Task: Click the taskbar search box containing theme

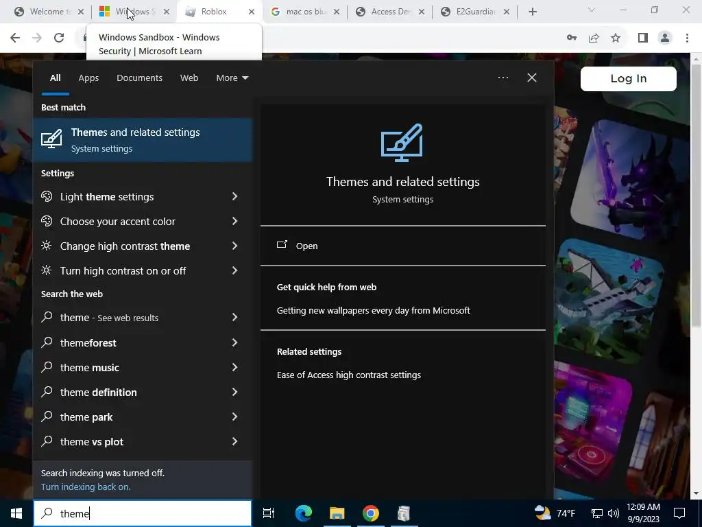Action: click(143, 513)
